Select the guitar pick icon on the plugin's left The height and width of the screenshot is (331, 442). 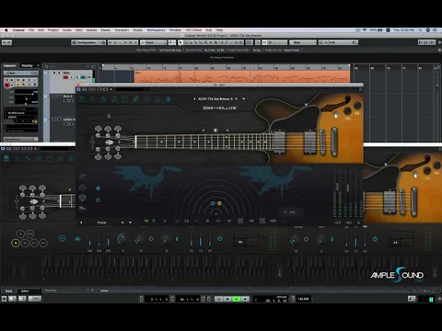tap(82, 198)
